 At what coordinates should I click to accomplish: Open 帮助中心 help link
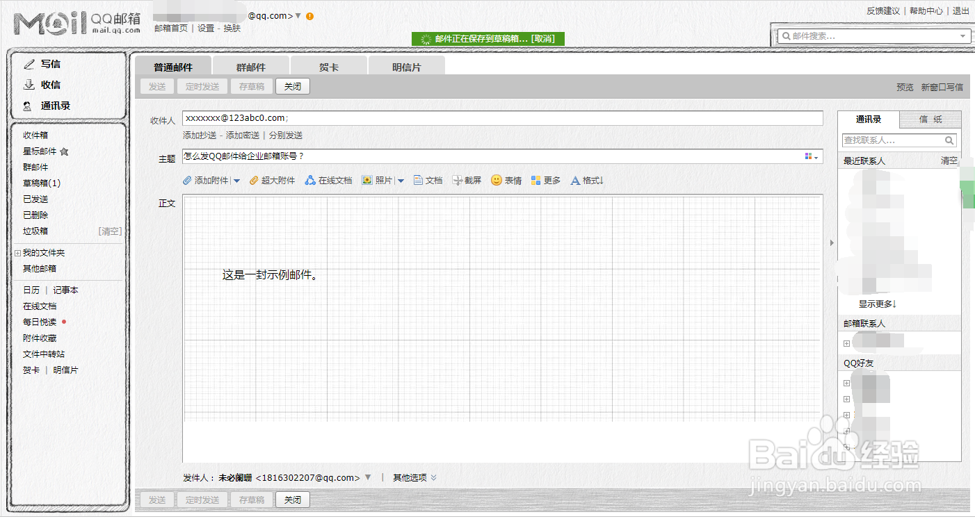[926, 11]
